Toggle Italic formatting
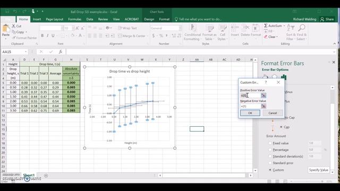 click(47, 36)
